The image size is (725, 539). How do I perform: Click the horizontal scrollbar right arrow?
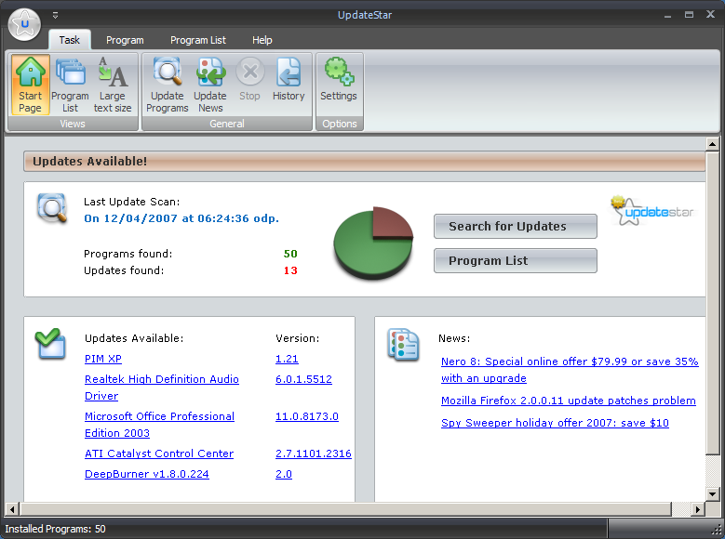click(x=698, y=509)
